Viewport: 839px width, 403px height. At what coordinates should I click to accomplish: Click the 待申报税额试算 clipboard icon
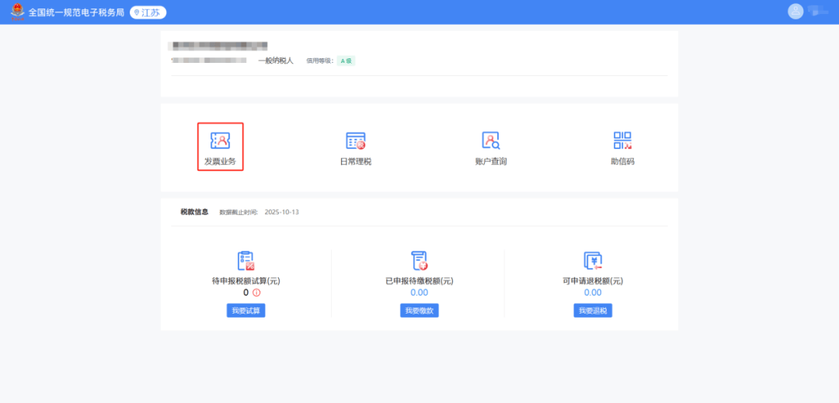click(x=245, y=261)
